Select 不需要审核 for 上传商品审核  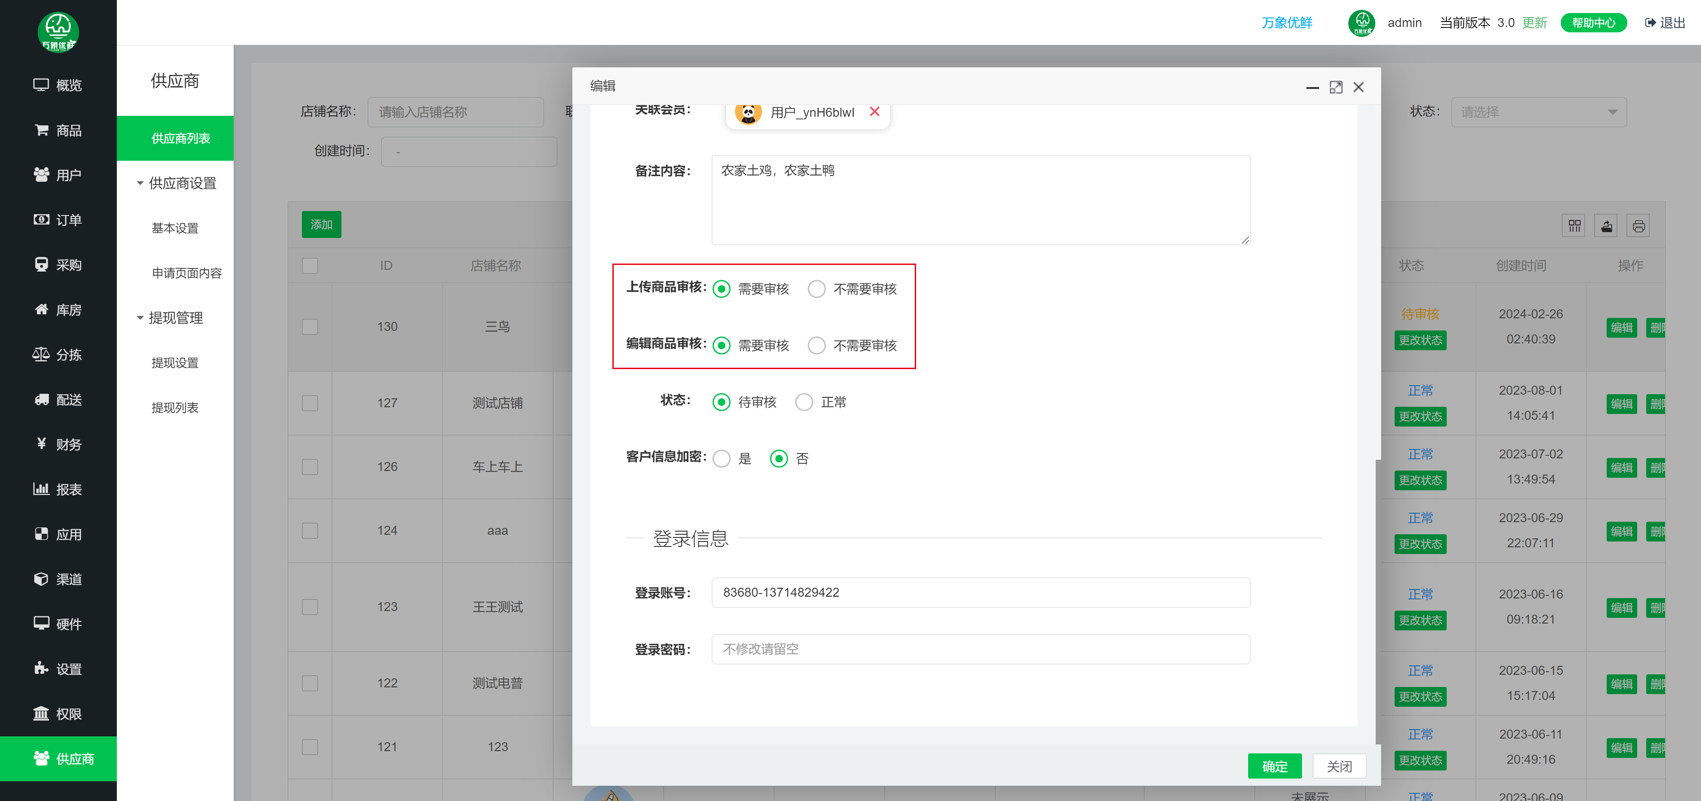pos(817,289)
